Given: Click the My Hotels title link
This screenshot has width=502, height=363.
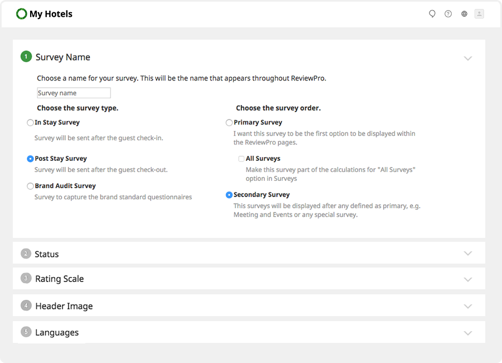Looking at the screenshot, I should [x=51, y=14].
